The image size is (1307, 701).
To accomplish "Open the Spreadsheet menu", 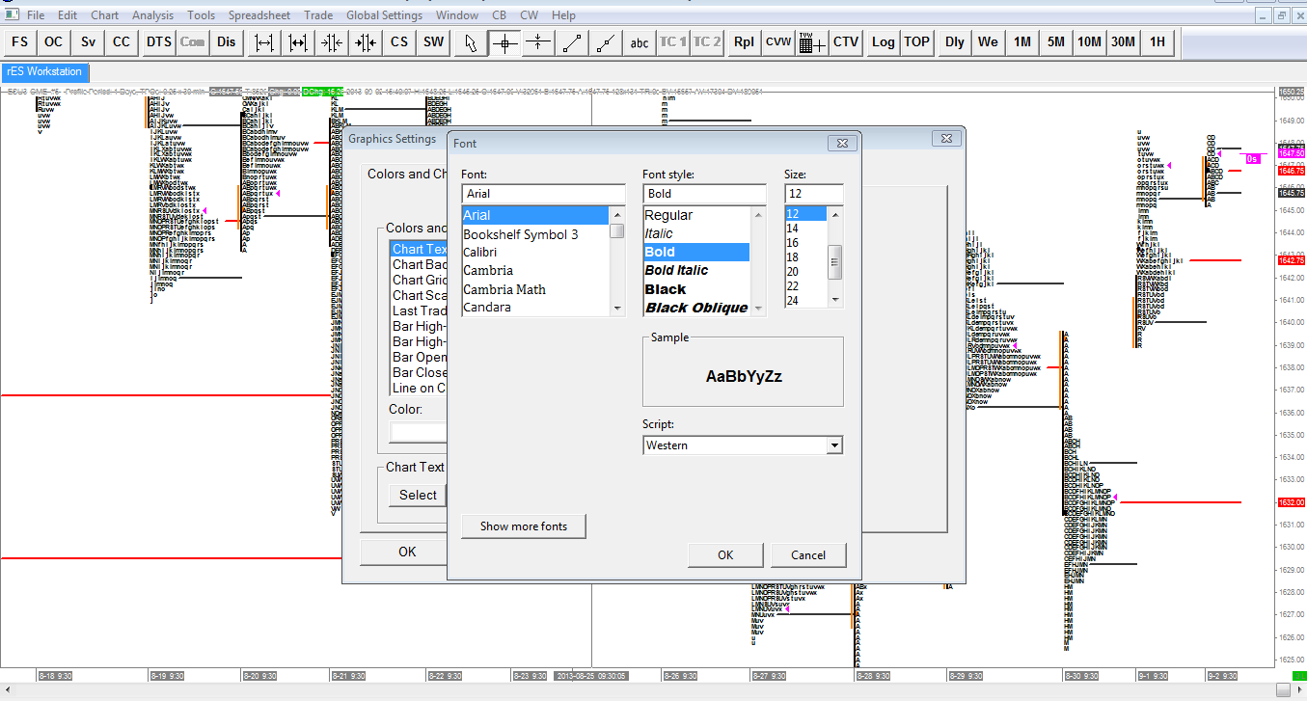I will click(259, 15).
